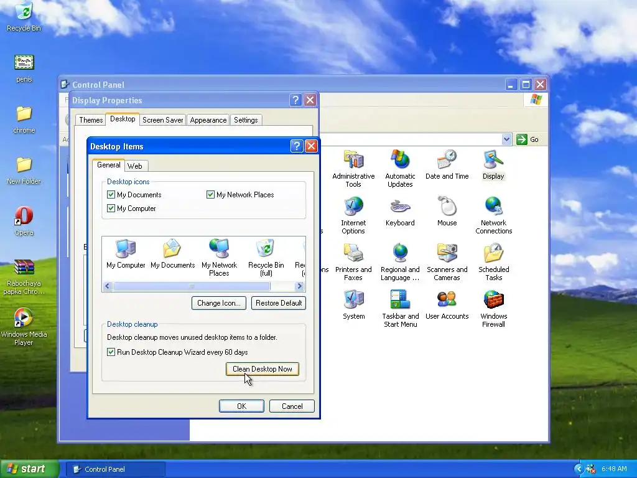This screenshot has height=478, width=637.
Task: Select the Opera desktop shortcut
Action: (24, 222)
